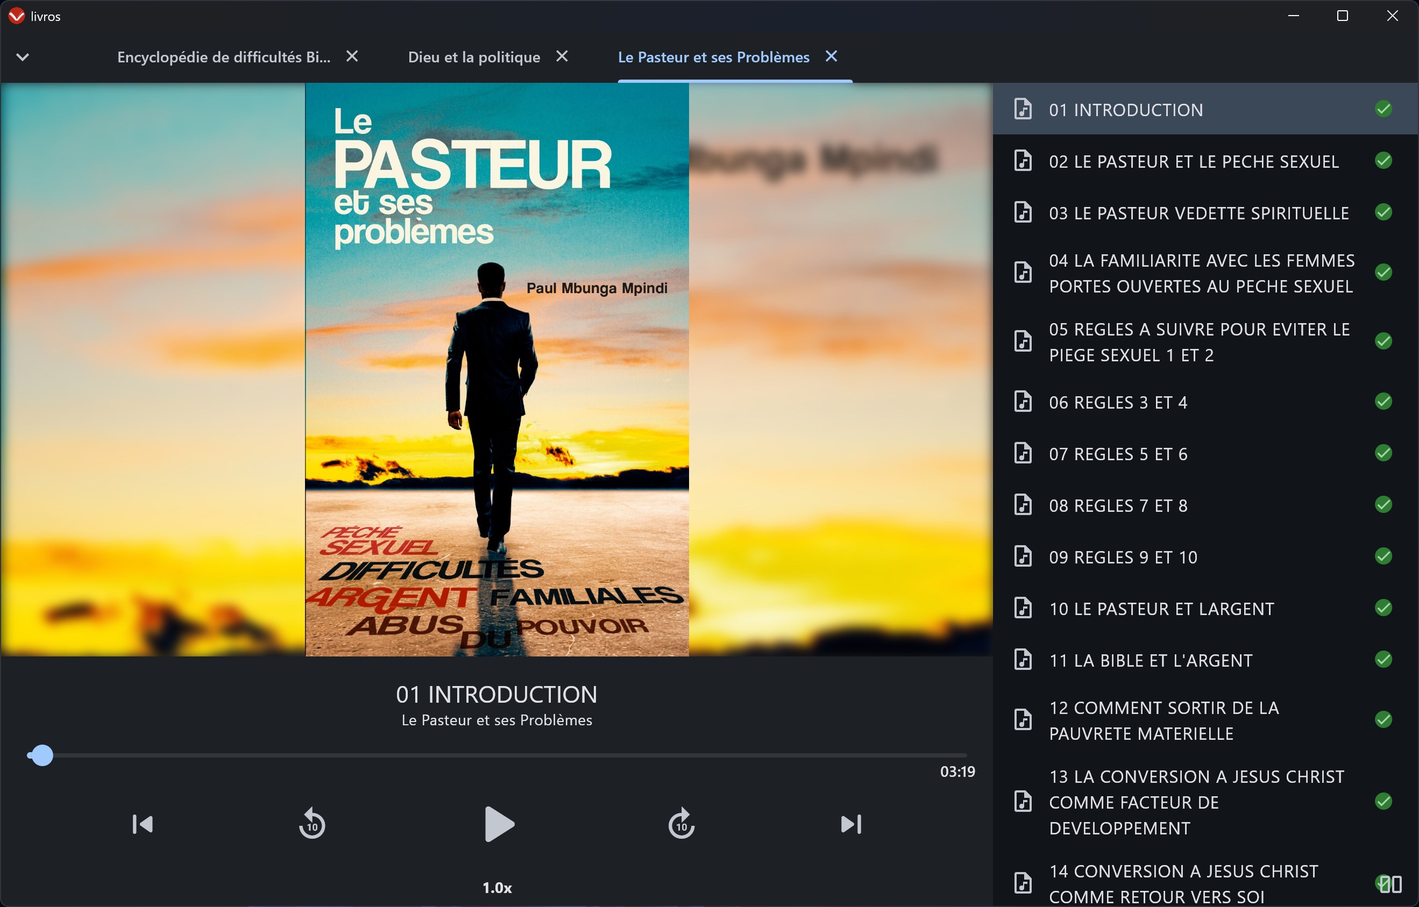Close the Encyclopédie de difficultés tab

tap(352, 56)
